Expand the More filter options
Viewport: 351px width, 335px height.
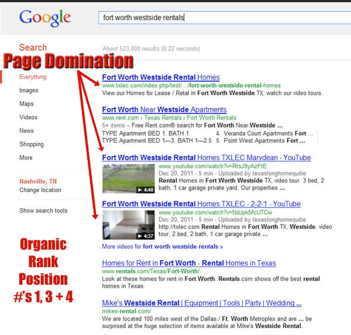pyautogui.click(x=26, y=157)
